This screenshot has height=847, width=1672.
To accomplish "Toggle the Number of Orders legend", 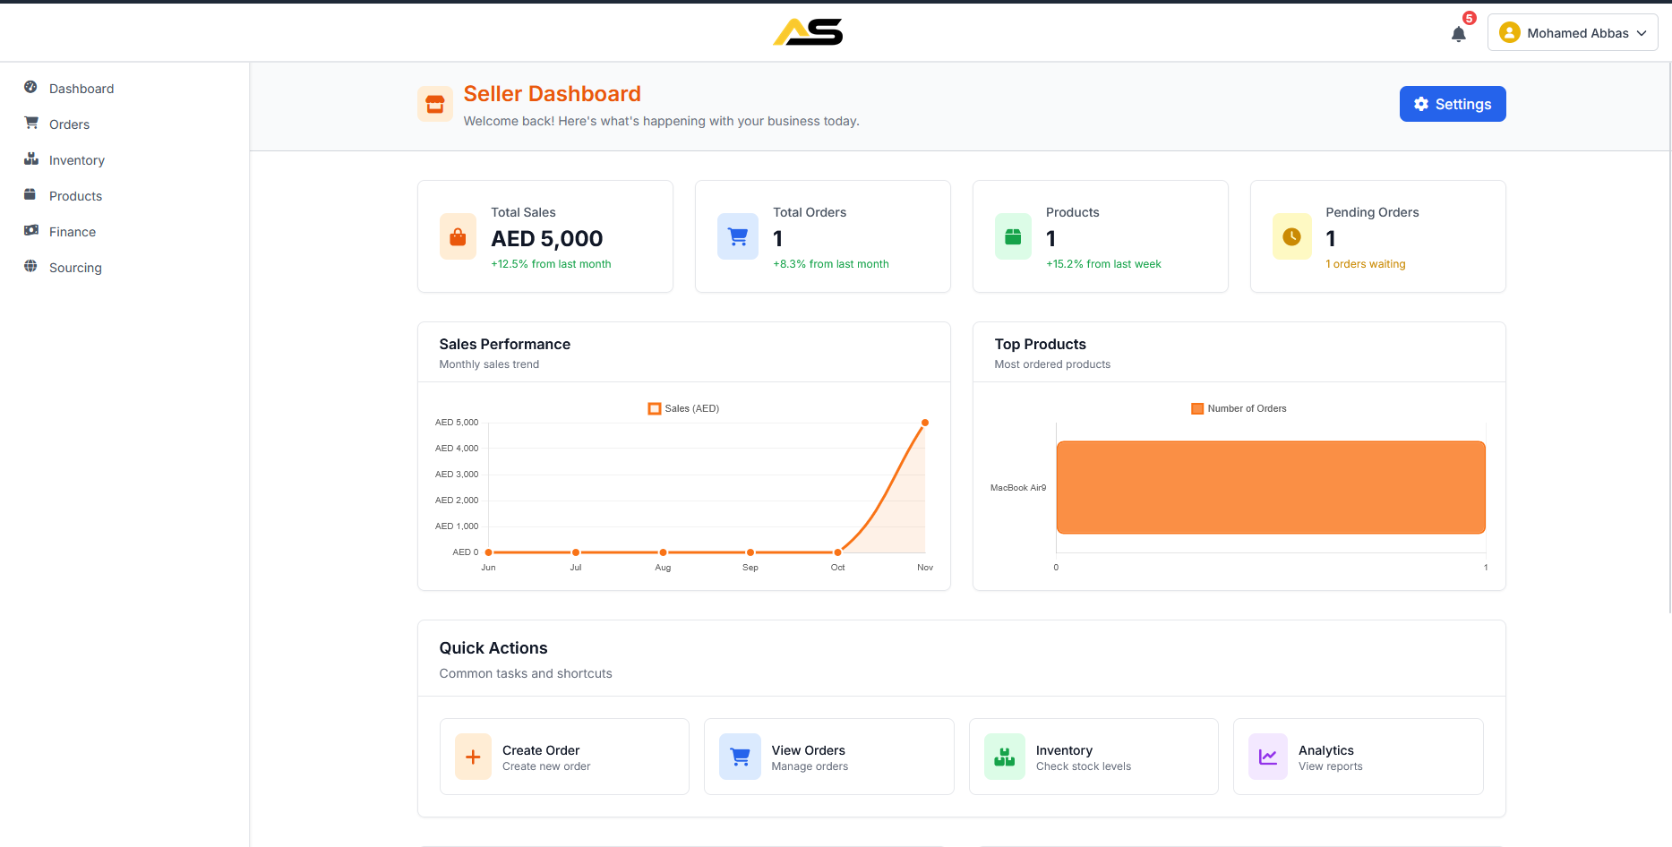I will click(x=1239, y=408).
